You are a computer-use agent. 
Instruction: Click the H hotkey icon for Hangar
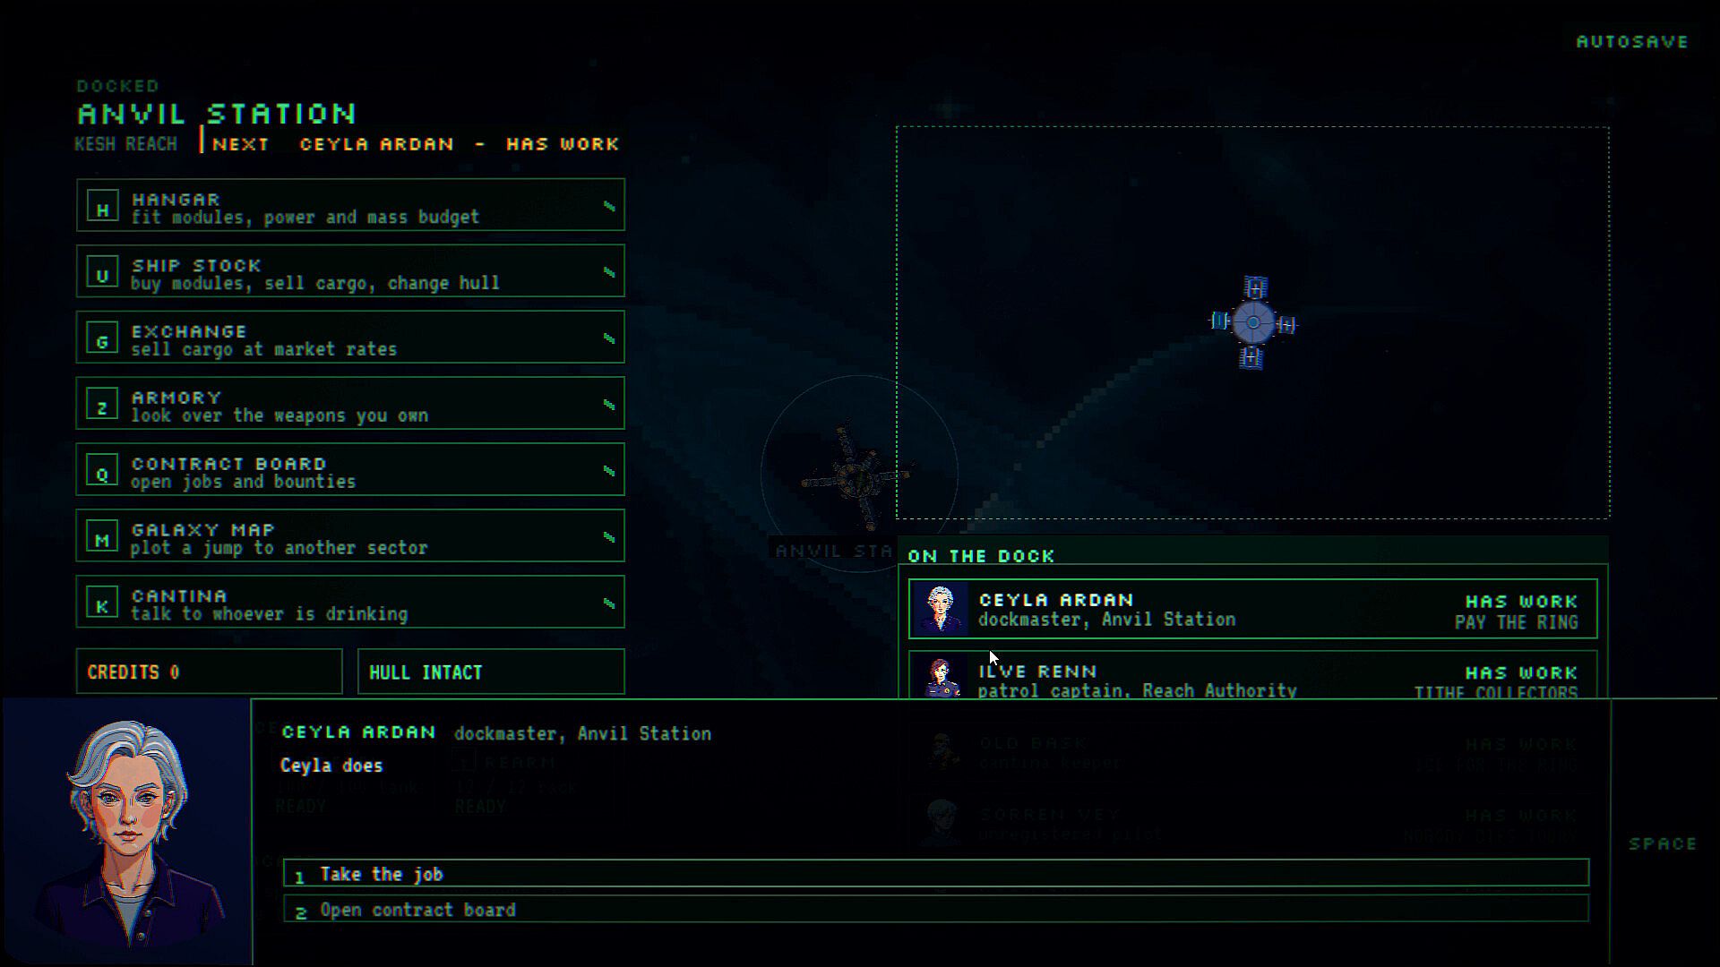coord(102,207)
